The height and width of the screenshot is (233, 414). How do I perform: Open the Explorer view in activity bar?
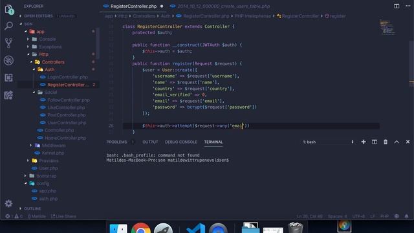pos(9,10)
